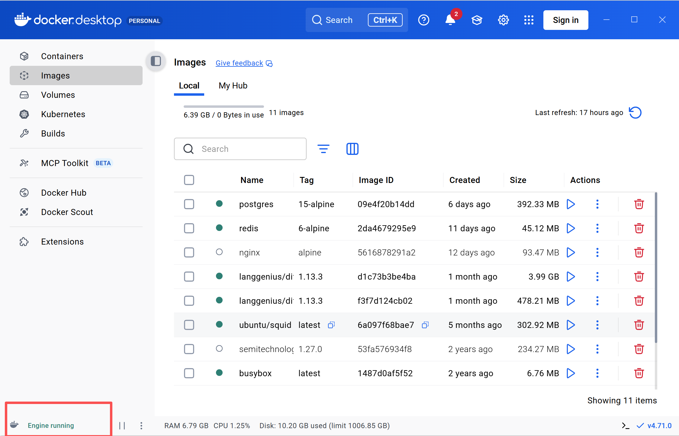Run the postgres image
The image size is (679, 436).
tap(571, 204)
